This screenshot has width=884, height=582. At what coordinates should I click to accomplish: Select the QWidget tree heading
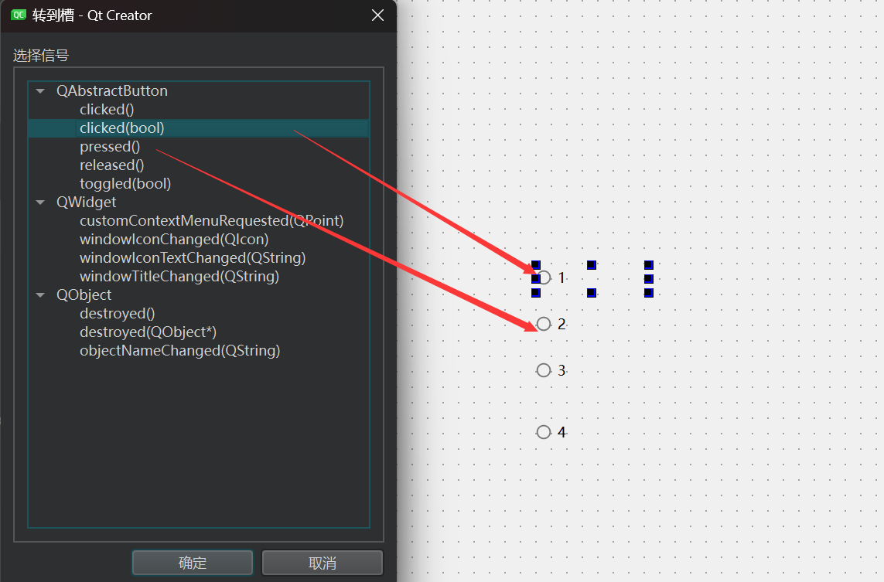pos(87,202)
